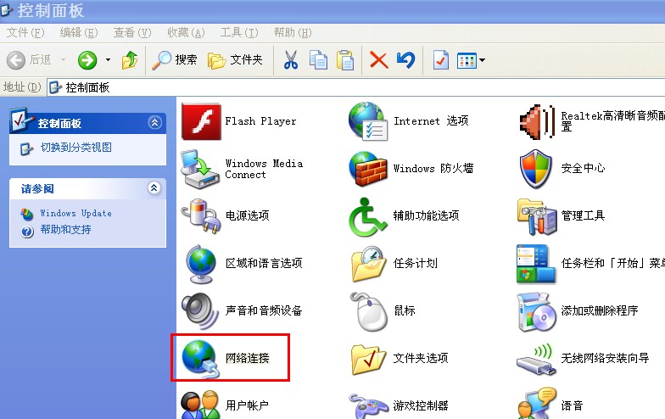
Task: Open 语音 speech icon
Action: click(537, 403)
